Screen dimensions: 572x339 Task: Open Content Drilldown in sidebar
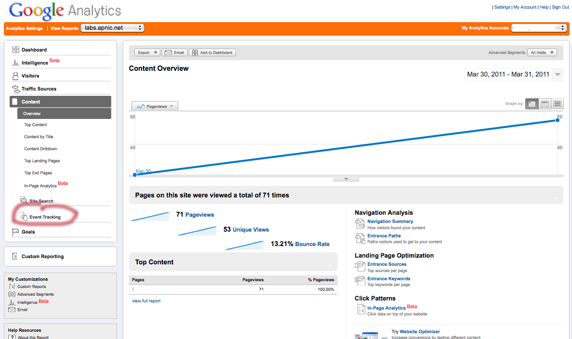pyautogui.click(x=40, y=149)
